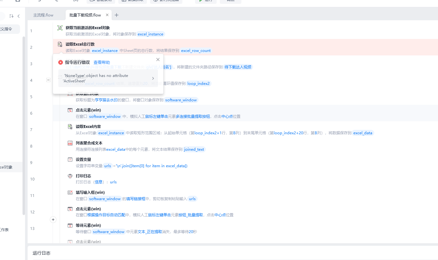
Task: Expand the 'NoneType' error detail arrow
Action: [153, 78]
